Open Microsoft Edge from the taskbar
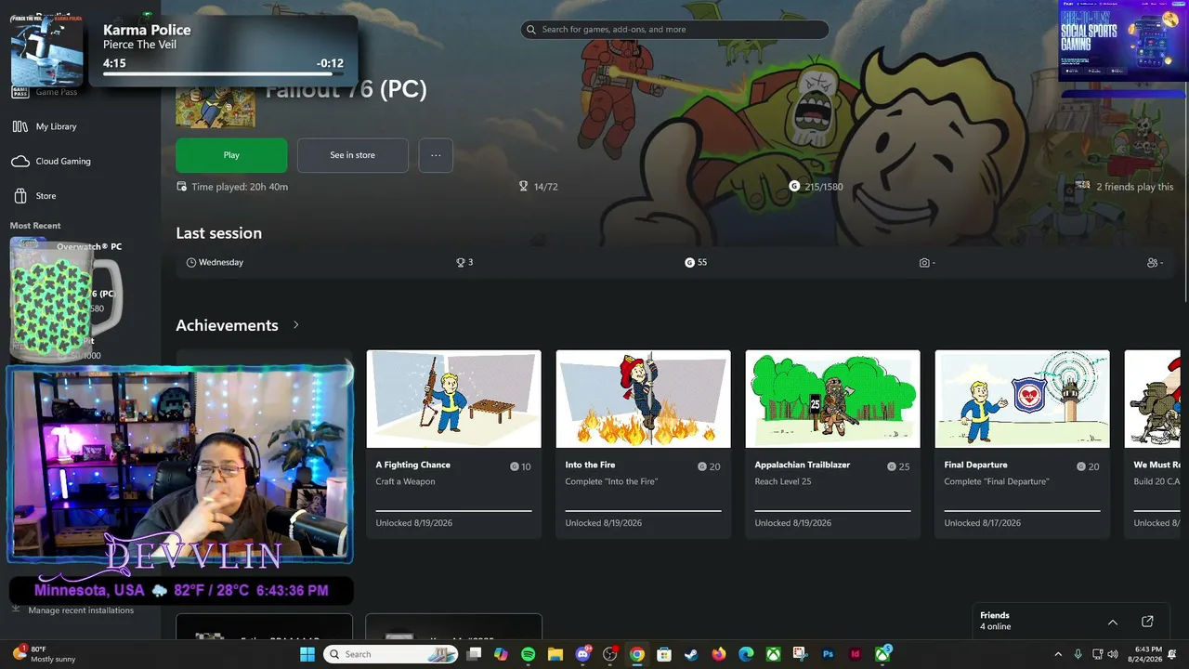The width and height of the screenshot is (1189, 669). coord(746,654)
